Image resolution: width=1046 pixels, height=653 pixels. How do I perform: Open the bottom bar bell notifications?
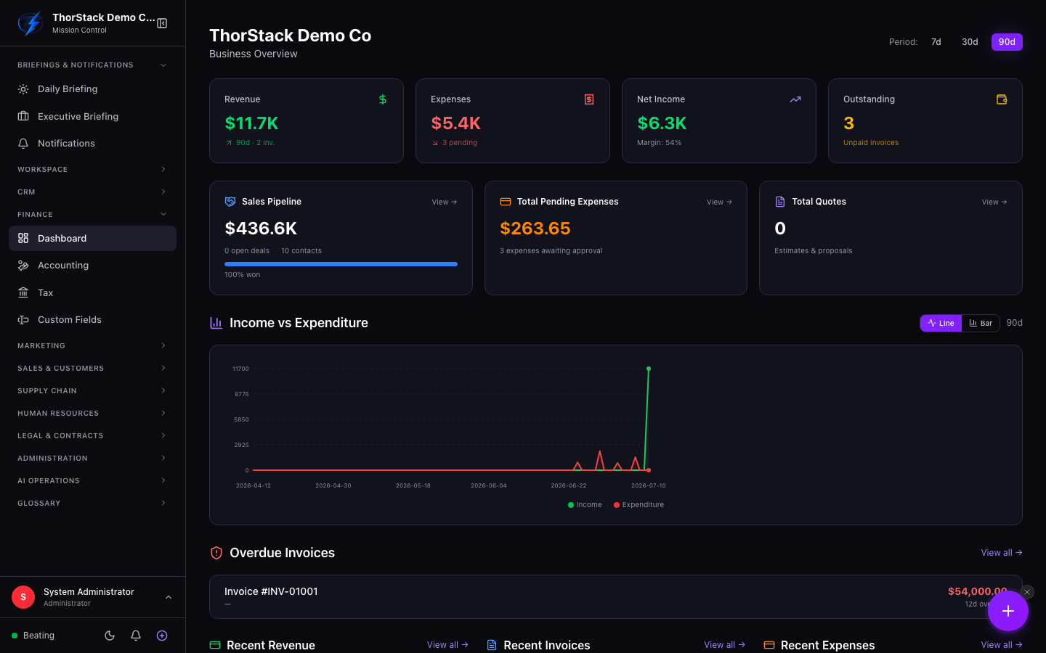[136, 636]
